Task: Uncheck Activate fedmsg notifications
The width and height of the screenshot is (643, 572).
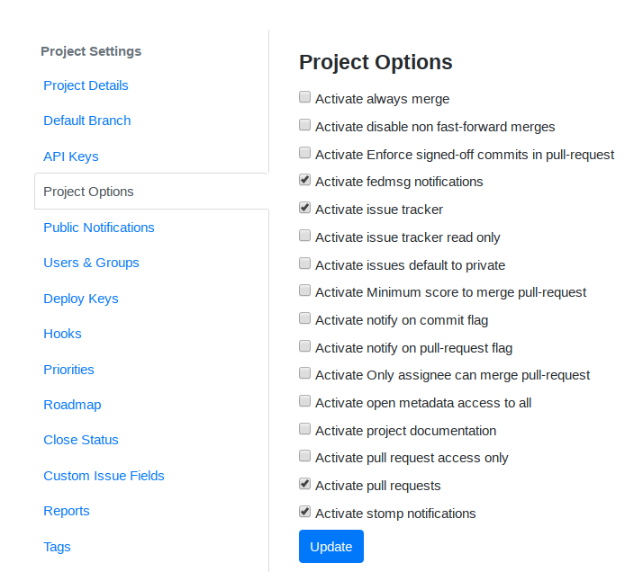Action: click(x=304, y=180)
